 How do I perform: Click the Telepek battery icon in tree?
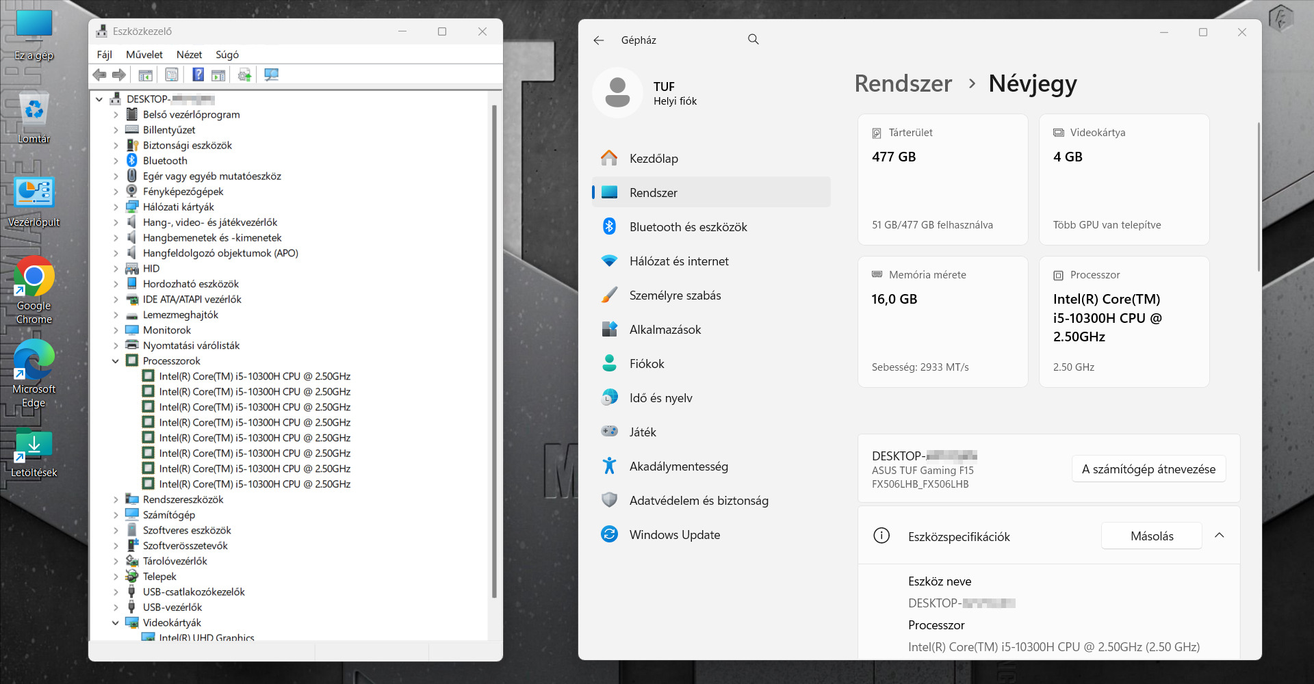pos(132,577)
